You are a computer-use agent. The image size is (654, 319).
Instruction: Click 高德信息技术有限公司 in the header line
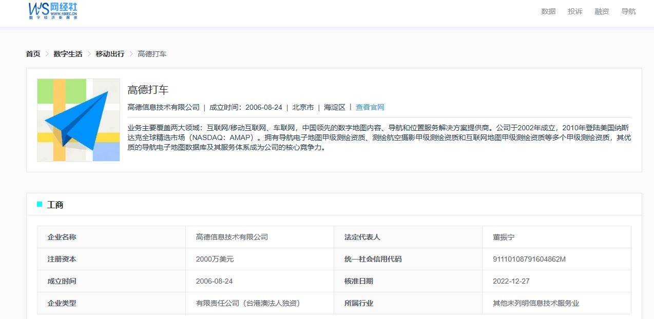tap(163, 107)
